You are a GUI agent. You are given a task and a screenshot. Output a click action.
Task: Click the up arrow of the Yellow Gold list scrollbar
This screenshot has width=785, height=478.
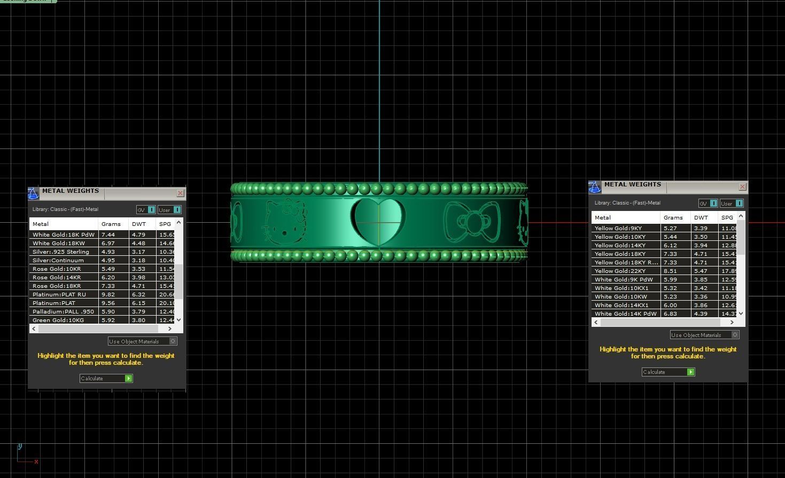tap(741, 216)
